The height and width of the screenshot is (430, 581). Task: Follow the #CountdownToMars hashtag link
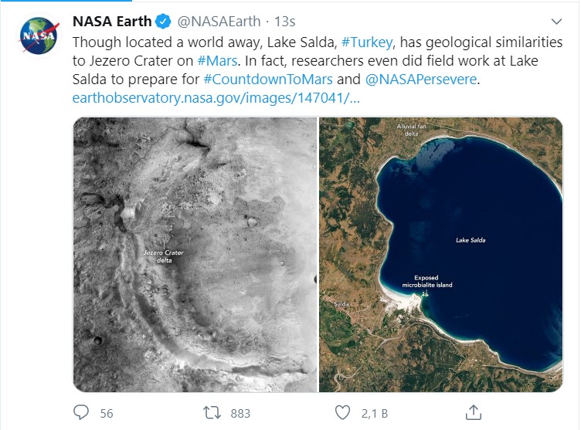pyautogui.click(x=268, y=80)
